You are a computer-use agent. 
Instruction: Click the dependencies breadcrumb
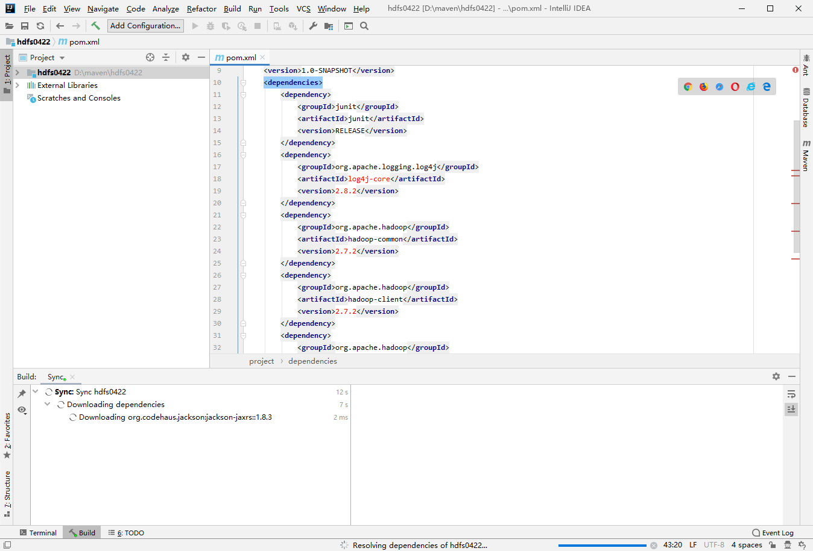[x=312, y=361]
